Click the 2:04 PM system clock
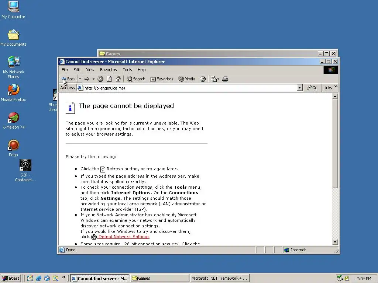Screen dimensions: 378x283 (364, 279)
